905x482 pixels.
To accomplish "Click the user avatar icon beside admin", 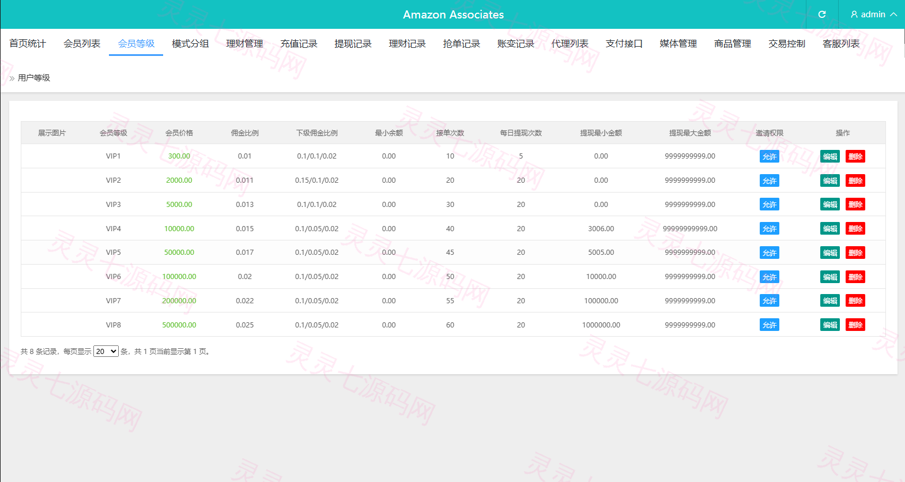I will (x=854, y=14).
